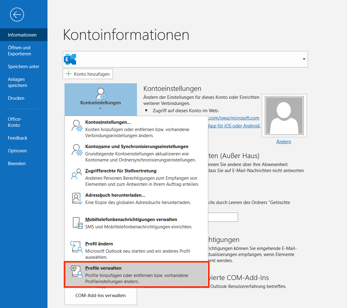Click the Mobiltelefonbenachrichtigungen phone icon
Screen dimensions: 347x308
[x=77, y=223]
